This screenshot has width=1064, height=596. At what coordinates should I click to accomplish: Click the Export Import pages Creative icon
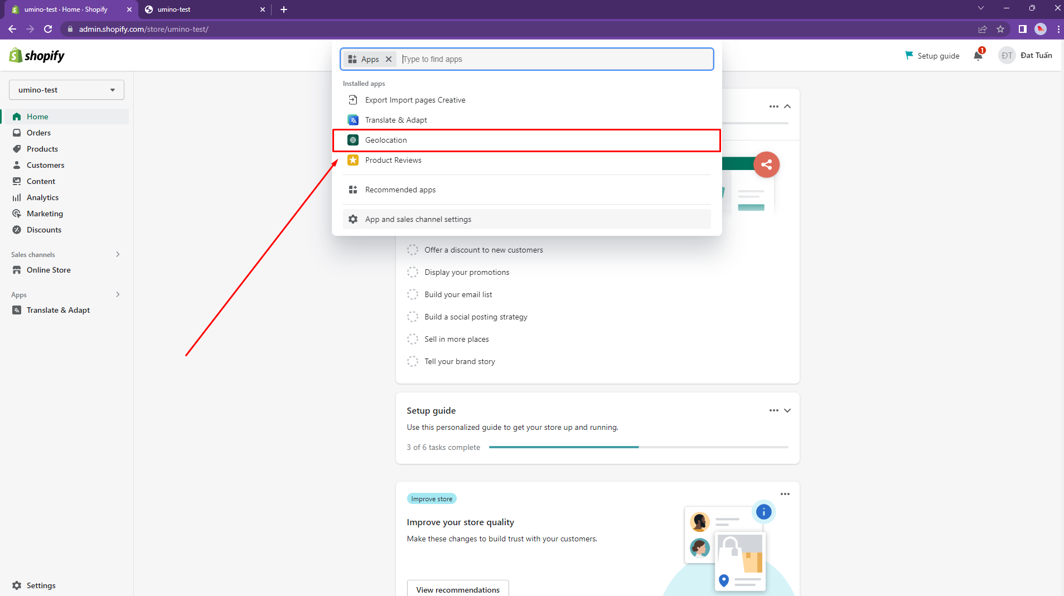(353, 100)
